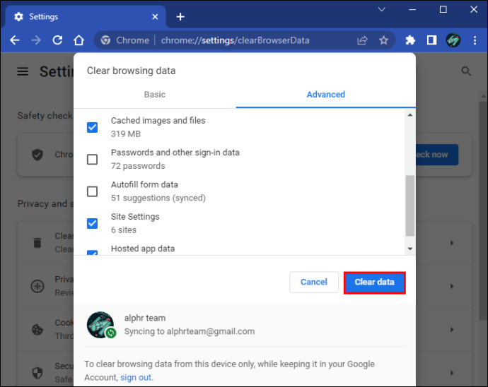Expand the Clear browsing data row arrow
This screenshot has height=387, width=488.
pyautogui.click(x=452, y=243)
